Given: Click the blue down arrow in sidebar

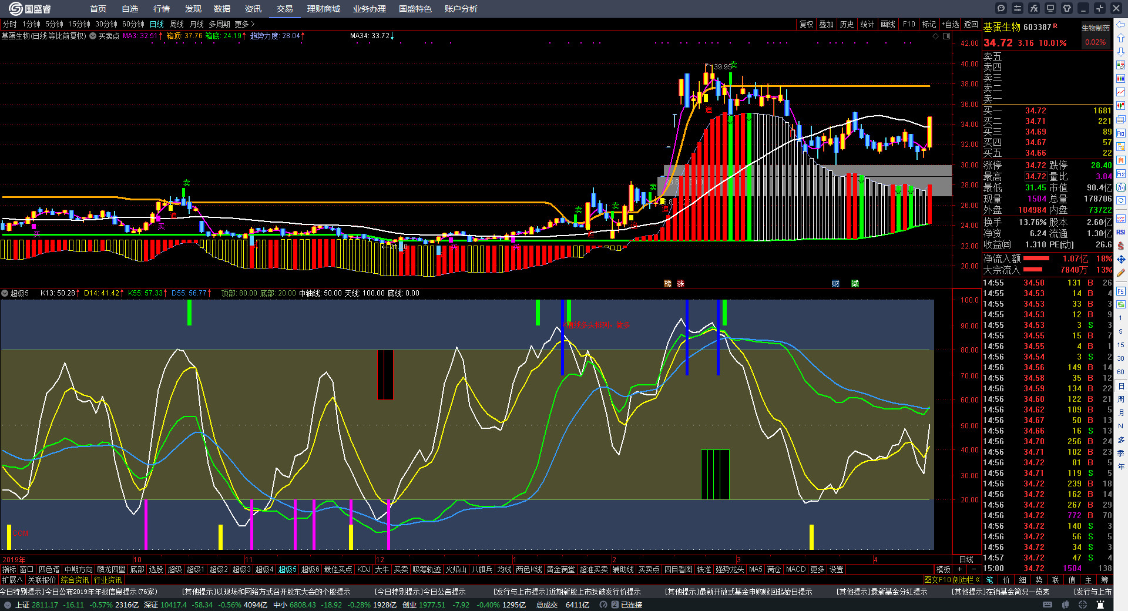Looking at the screenshot, I should (1121, 52).
